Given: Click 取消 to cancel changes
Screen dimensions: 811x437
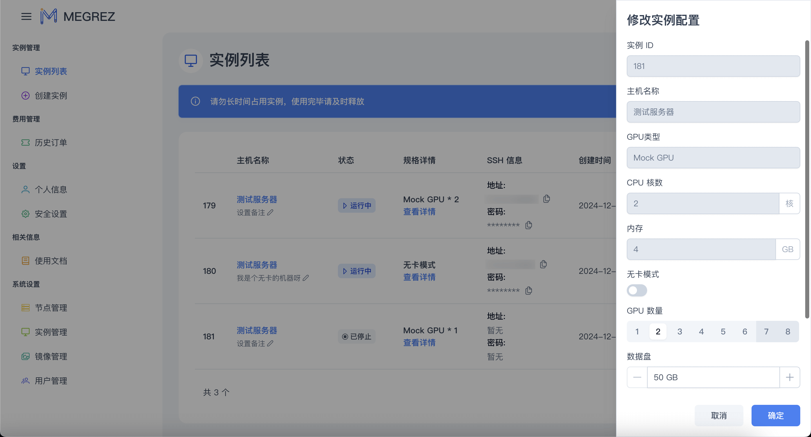Looking at the screenshot, I should (x=719, y=416).
